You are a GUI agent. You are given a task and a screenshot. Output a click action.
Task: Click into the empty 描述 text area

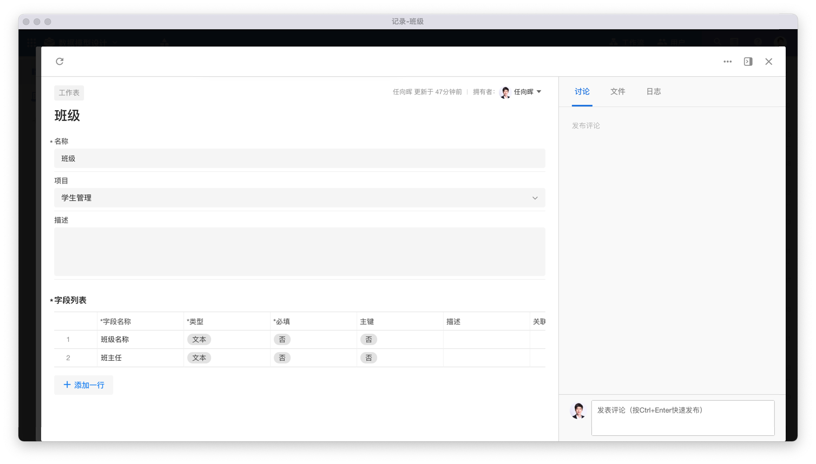[299, 252]
